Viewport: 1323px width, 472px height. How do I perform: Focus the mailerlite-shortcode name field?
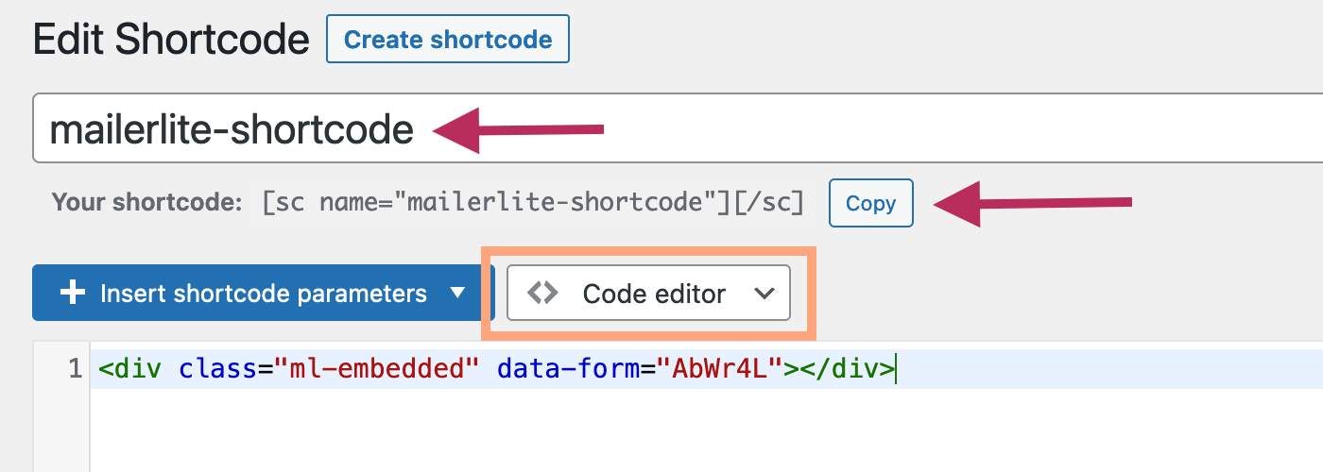click(x=678, y=128)
